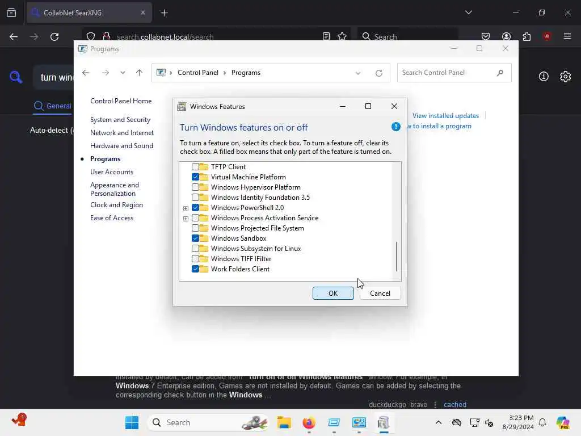Enable the TFTP Client checkbox
581x436 pixels.
click(195, 167)
